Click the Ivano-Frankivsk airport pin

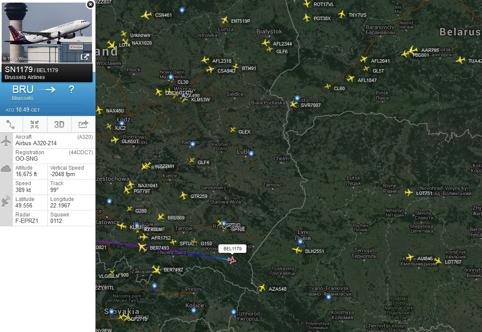pyautogui.click(x=328, y=297)
